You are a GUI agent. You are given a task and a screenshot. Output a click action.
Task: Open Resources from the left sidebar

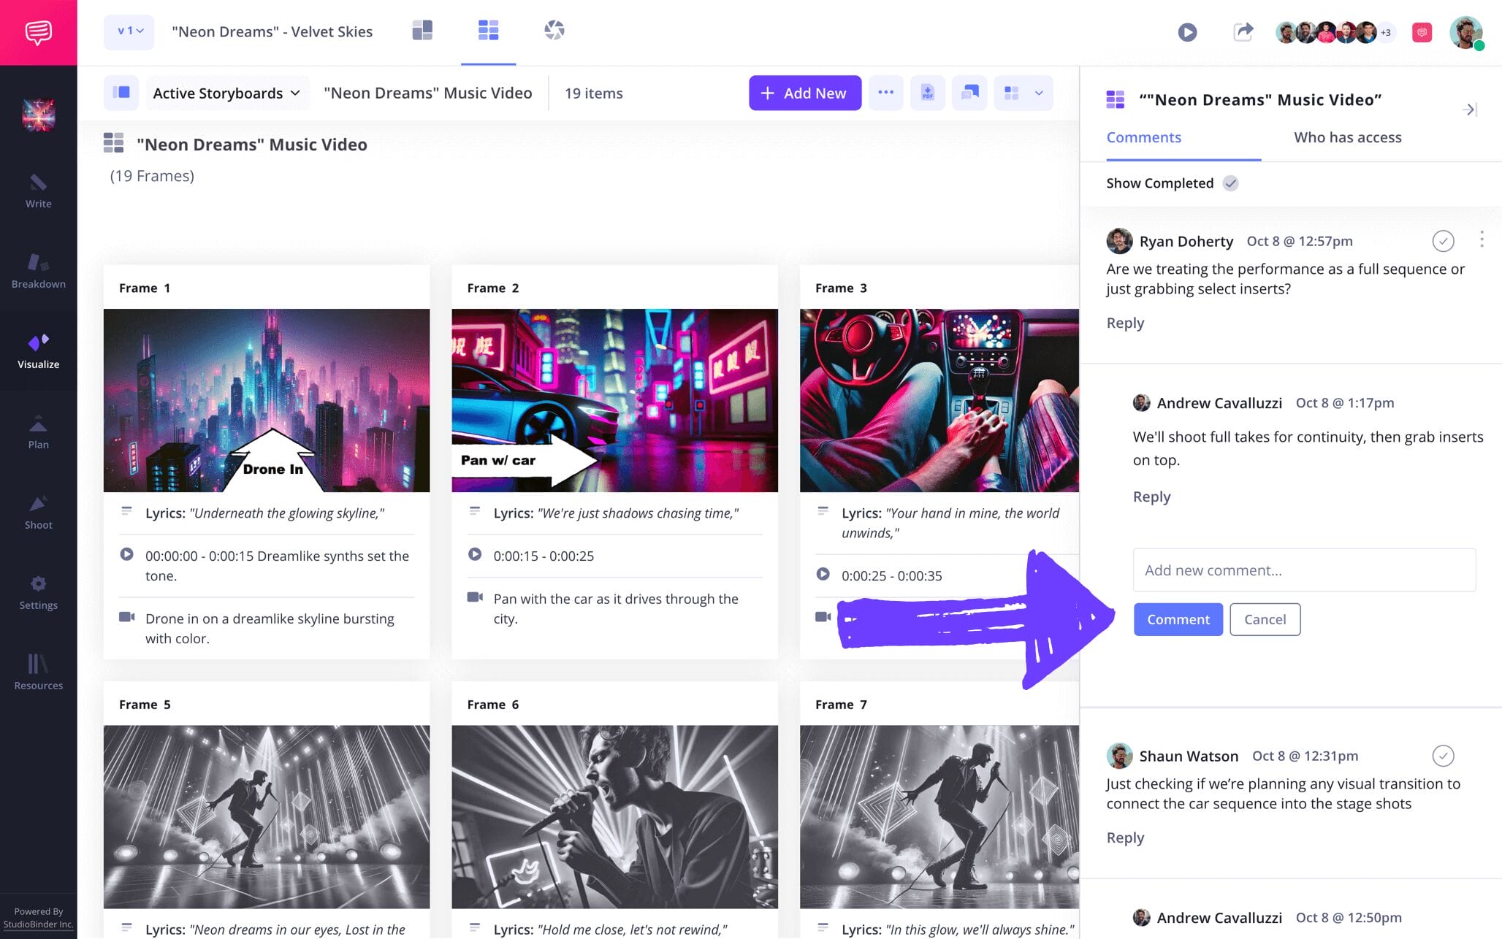pos(38,672)
